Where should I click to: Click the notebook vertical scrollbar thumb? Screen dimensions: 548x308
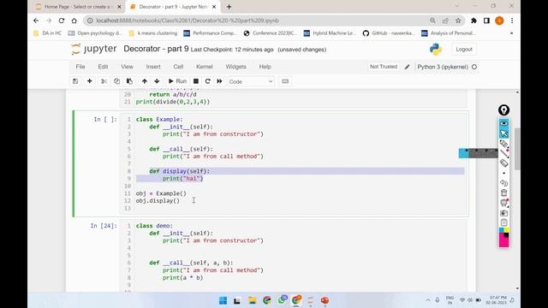pyautogui.click(x=517, y=148)
